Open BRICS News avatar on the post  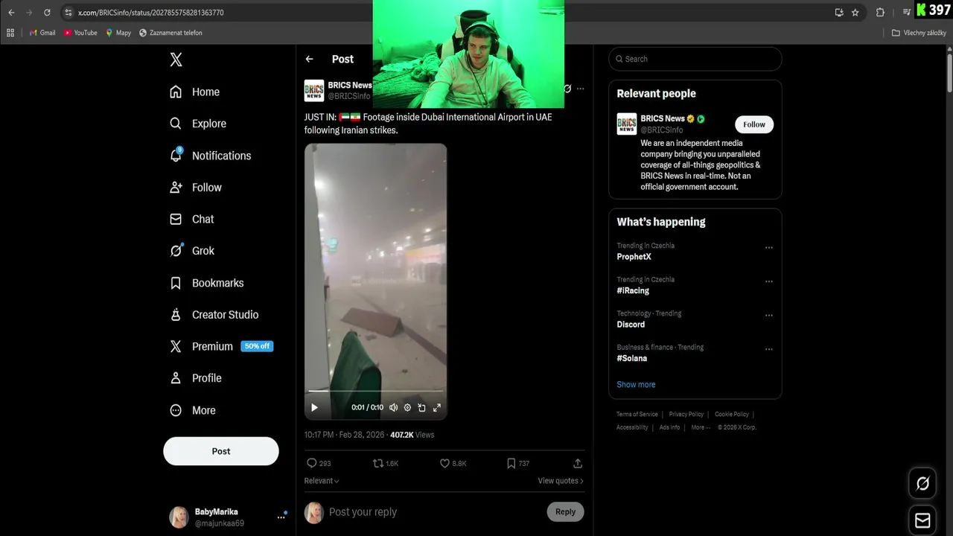click(314, 90)
